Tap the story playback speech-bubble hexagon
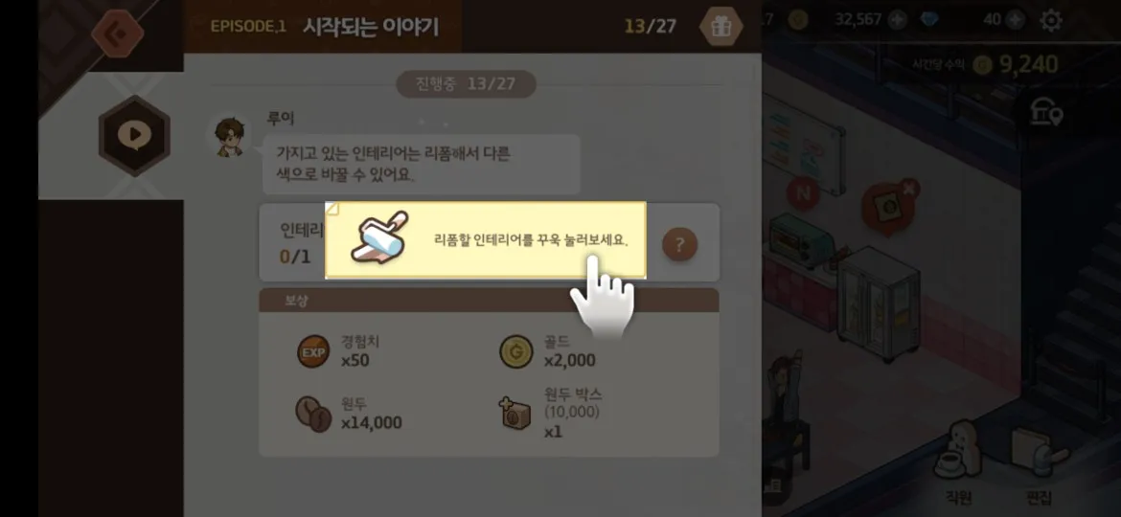Image resolution: width=1121 pixels, height=517 pixels. pos(134,134)
